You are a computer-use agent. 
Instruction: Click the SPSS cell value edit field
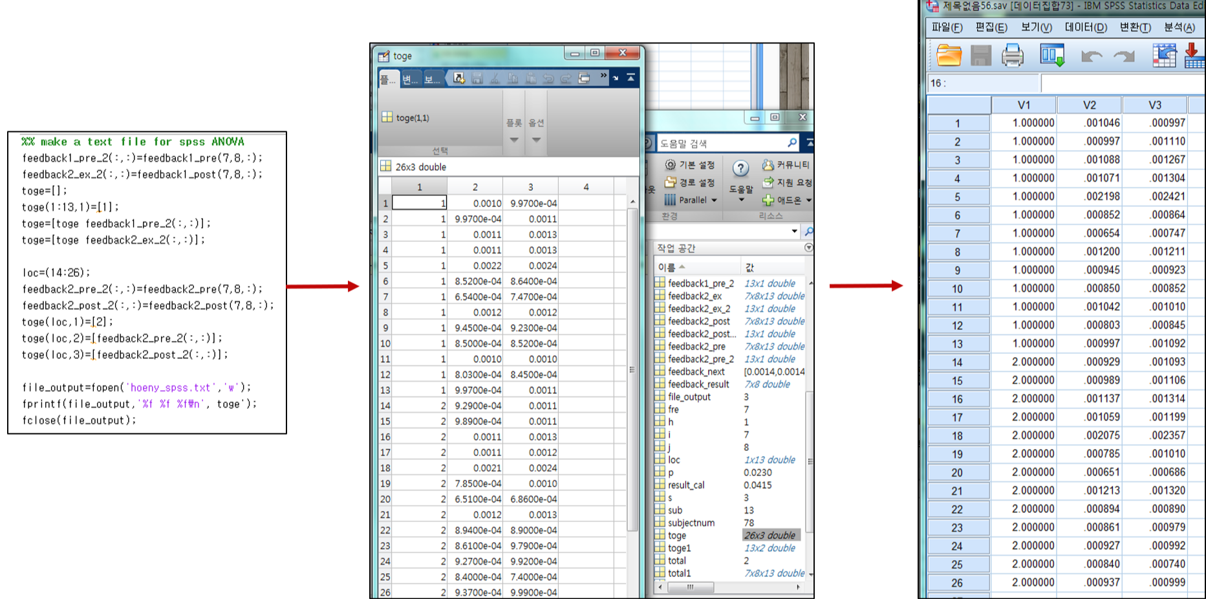1123,83
